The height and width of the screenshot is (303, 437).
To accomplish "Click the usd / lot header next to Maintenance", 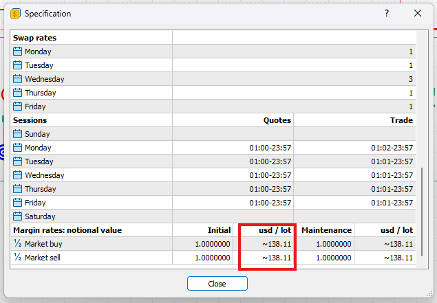I will [397, 230].
